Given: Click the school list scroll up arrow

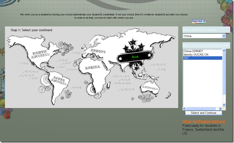Looking at the screenshot, I should point(224,51).
